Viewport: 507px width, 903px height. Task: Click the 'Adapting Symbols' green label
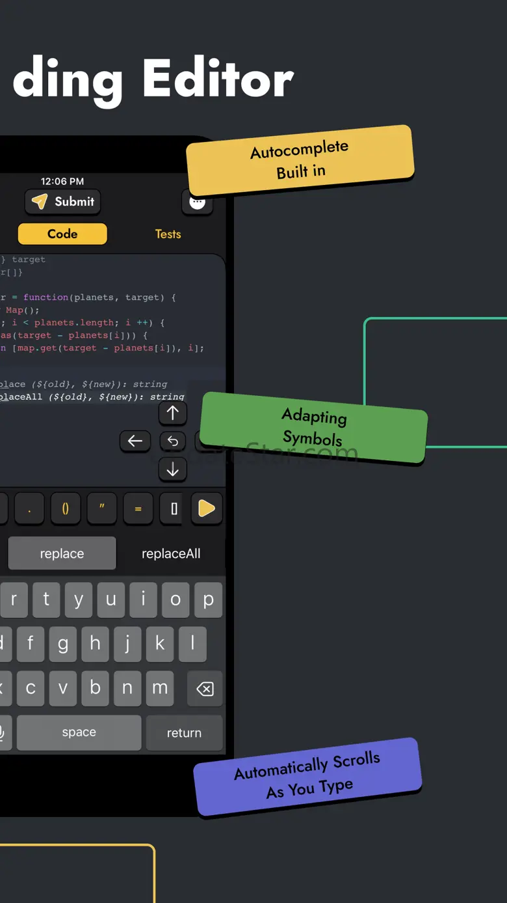(x=313, y=427)
